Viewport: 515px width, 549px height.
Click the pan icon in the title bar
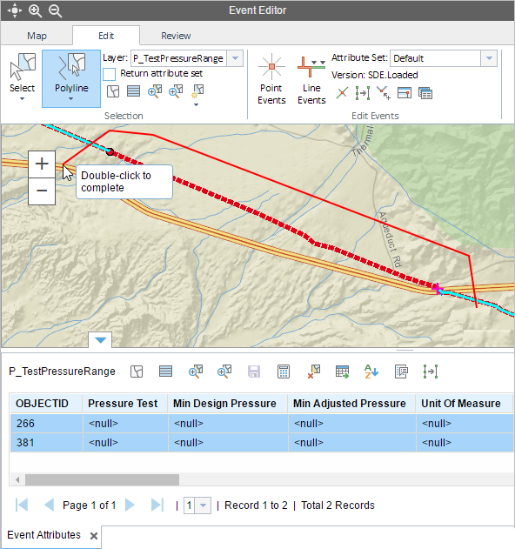(15, 10)
